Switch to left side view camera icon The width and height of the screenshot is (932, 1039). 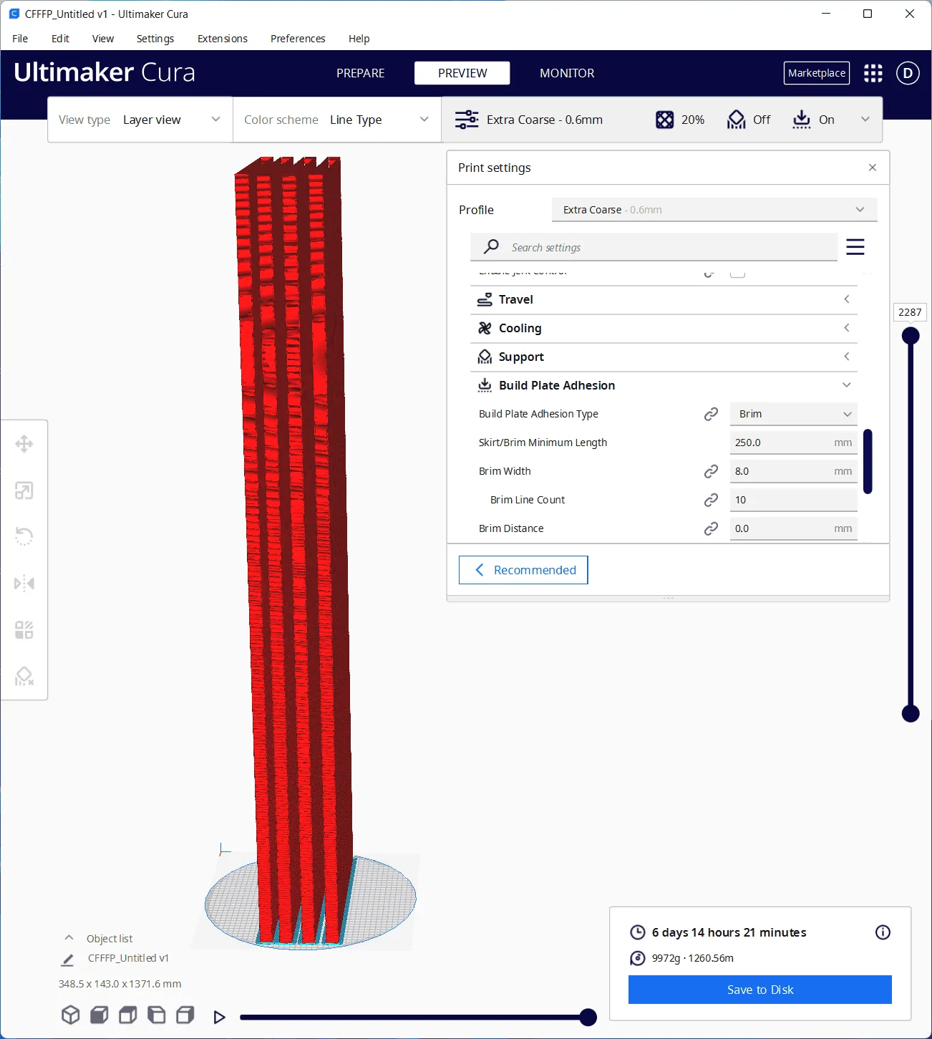(x=157, y=1015)
